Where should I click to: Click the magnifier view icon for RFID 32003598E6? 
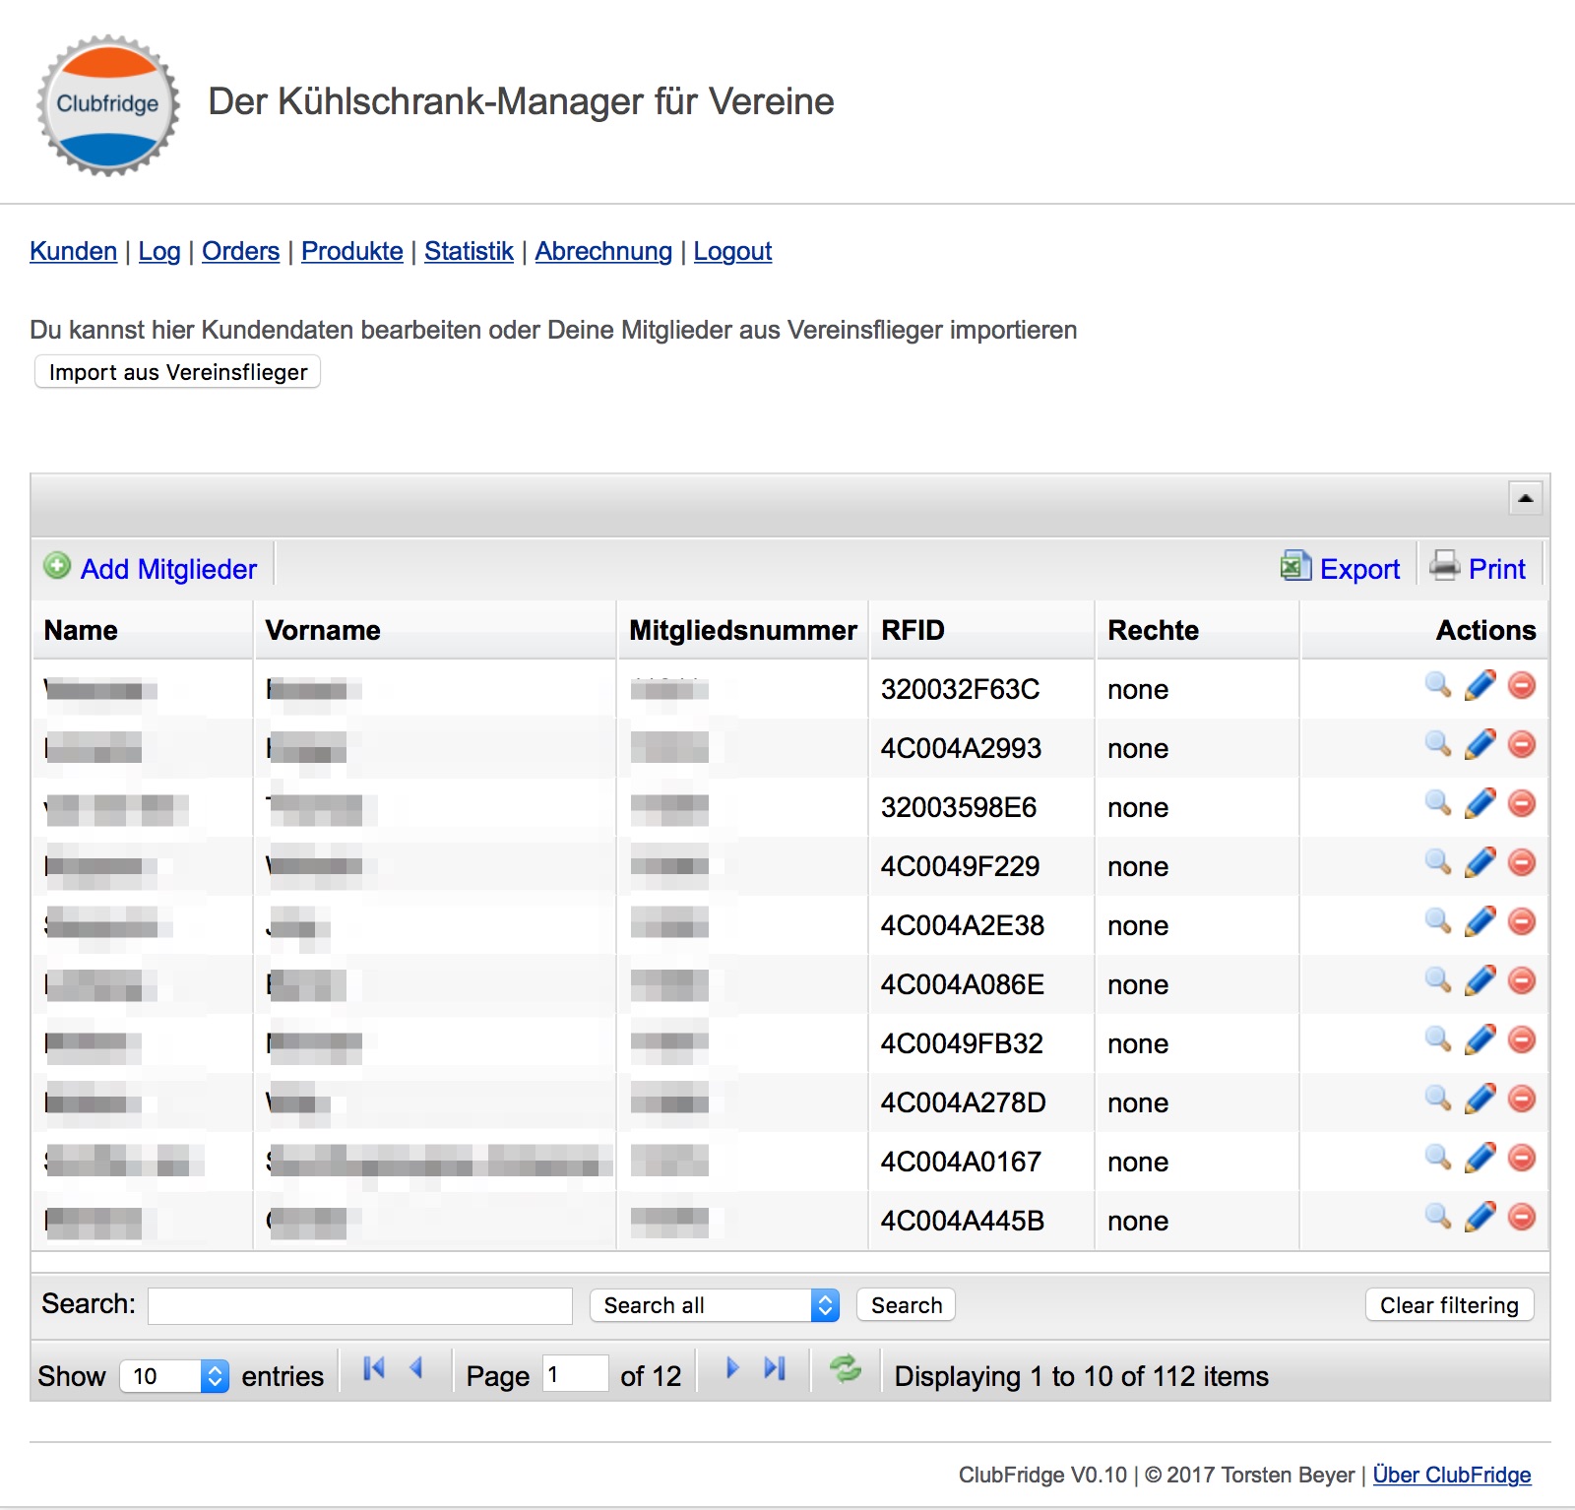(1438, 803)
